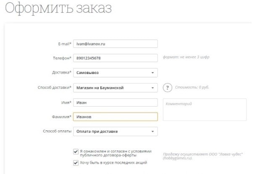Click the phone format hint text
This screenshot has width=273, height=174.
(186, 57)
